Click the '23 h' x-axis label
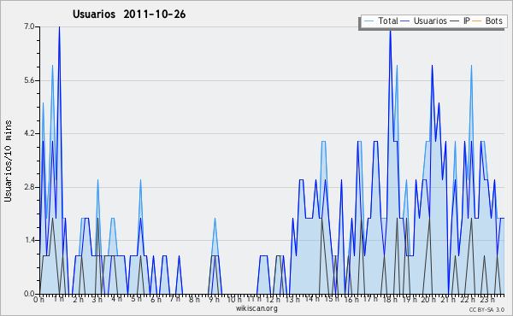The height and width of the screenshot is (316, 513). (486, 299)
